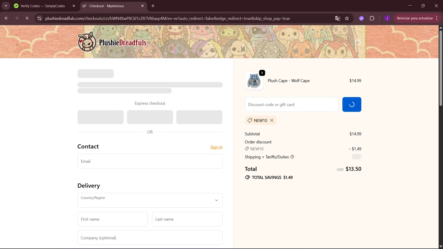
Task: Open the translate page icon
Action: 338,18
